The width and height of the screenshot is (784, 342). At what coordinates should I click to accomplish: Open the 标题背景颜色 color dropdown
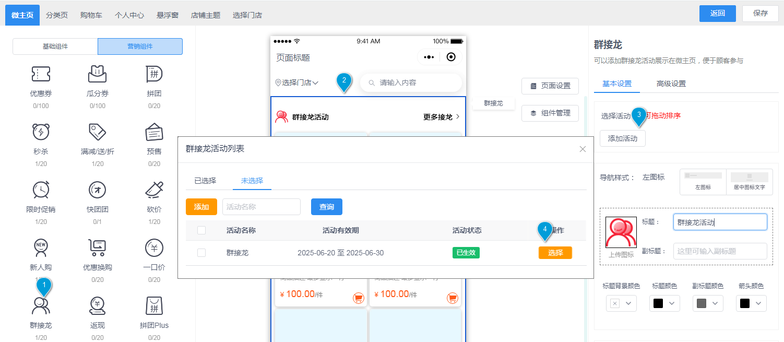pyautogui.click(x=621, y=303)
